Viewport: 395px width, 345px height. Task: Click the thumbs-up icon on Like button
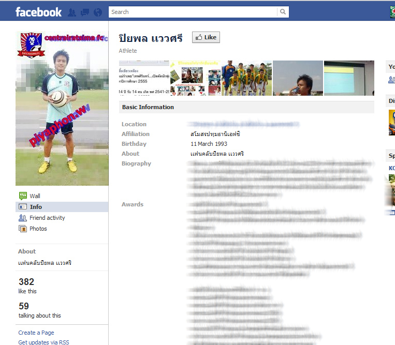(199, 37)
